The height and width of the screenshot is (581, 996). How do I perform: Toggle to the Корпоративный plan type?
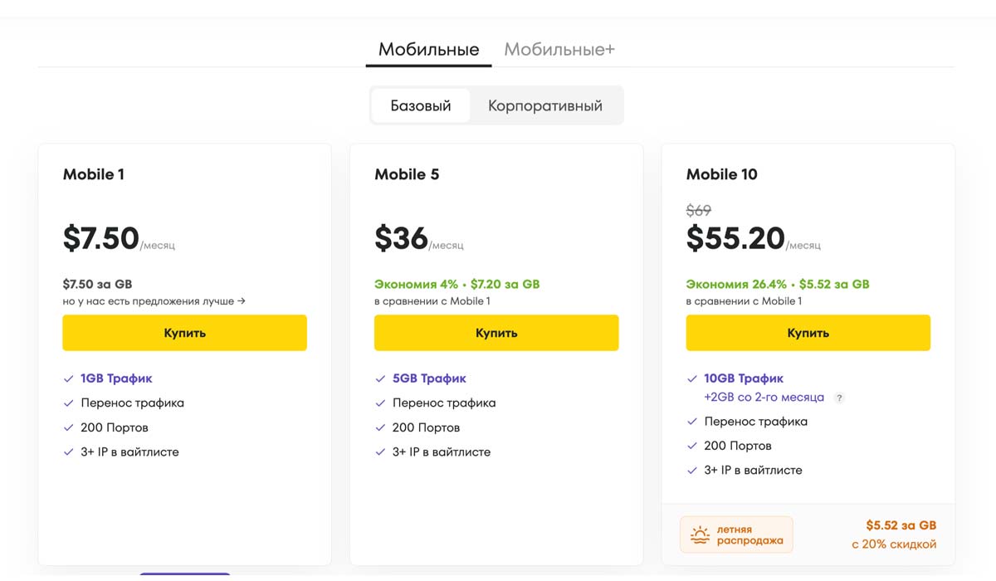544,106
